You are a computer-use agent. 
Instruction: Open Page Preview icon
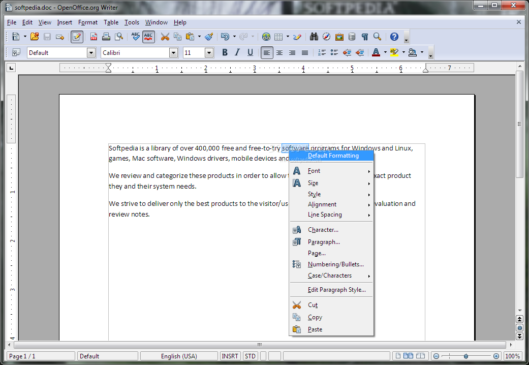pos(119,37)
